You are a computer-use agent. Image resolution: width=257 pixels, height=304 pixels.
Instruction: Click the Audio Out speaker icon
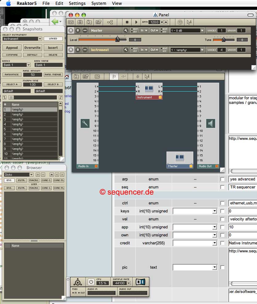click(211, 123)
